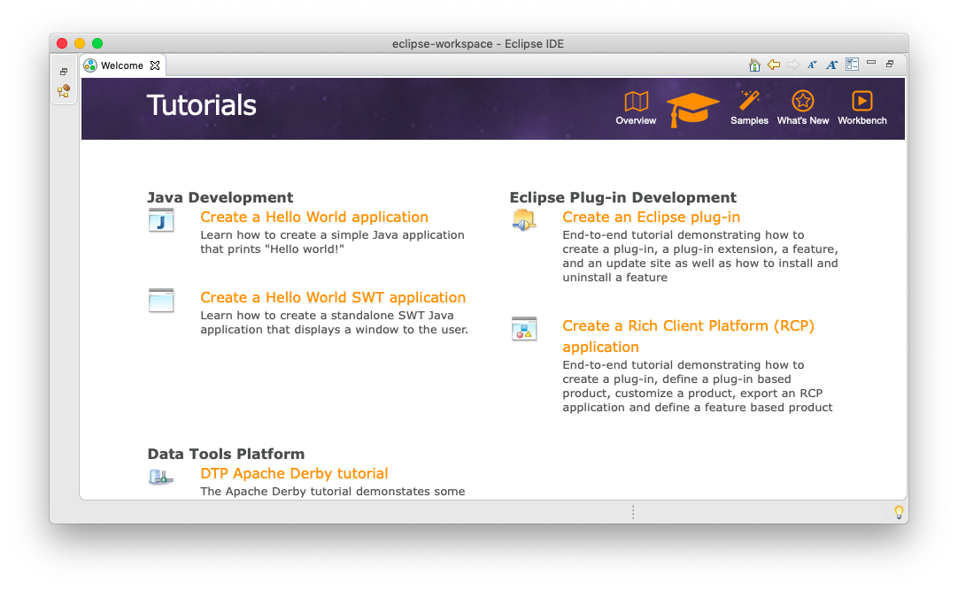
Task: Navigate forward with the right arrow
Action: (x=793, y=65)
